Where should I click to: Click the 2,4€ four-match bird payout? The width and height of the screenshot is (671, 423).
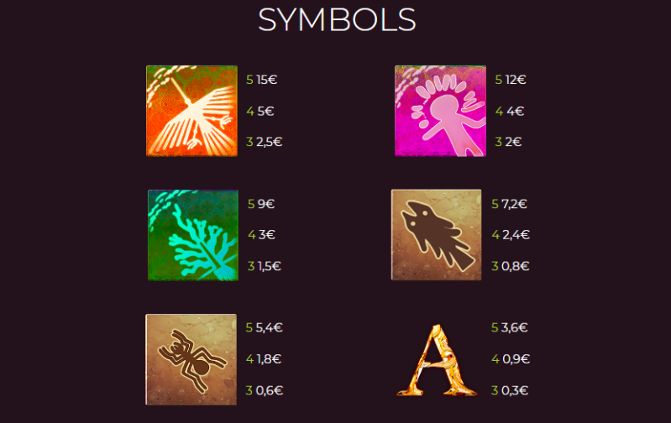click(x=516, y=235)
